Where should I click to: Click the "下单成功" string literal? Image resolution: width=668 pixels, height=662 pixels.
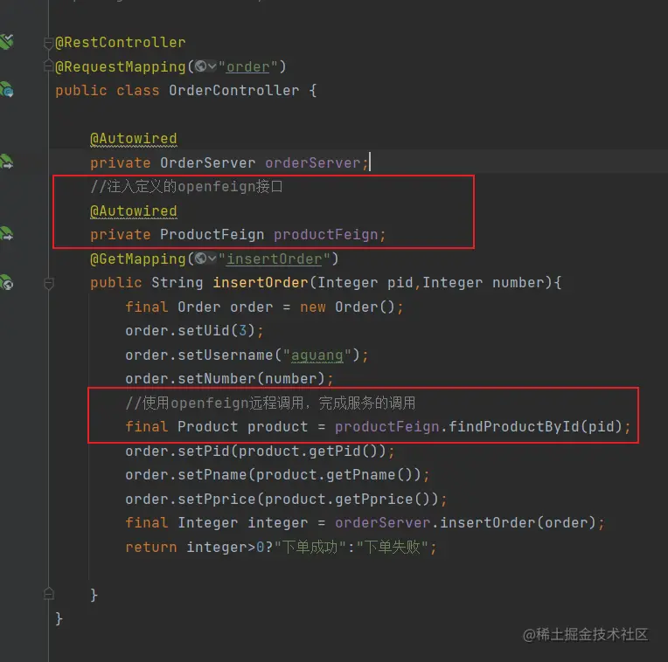pos(310,547)
